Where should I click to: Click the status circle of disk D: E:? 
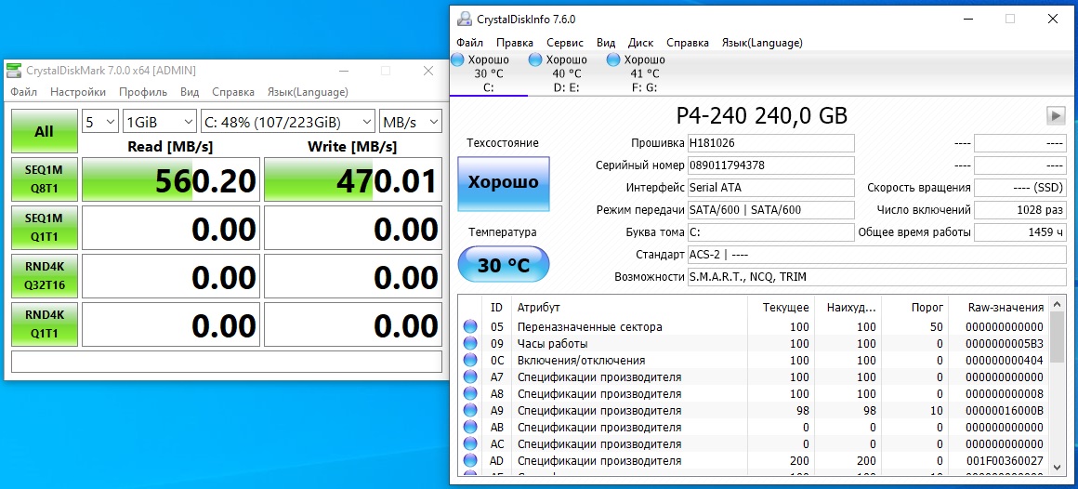[x=535, y=59]
